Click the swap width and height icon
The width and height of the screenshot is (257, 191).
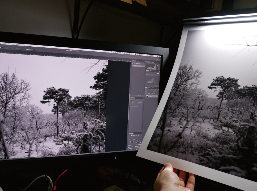[x=14, y=48]
